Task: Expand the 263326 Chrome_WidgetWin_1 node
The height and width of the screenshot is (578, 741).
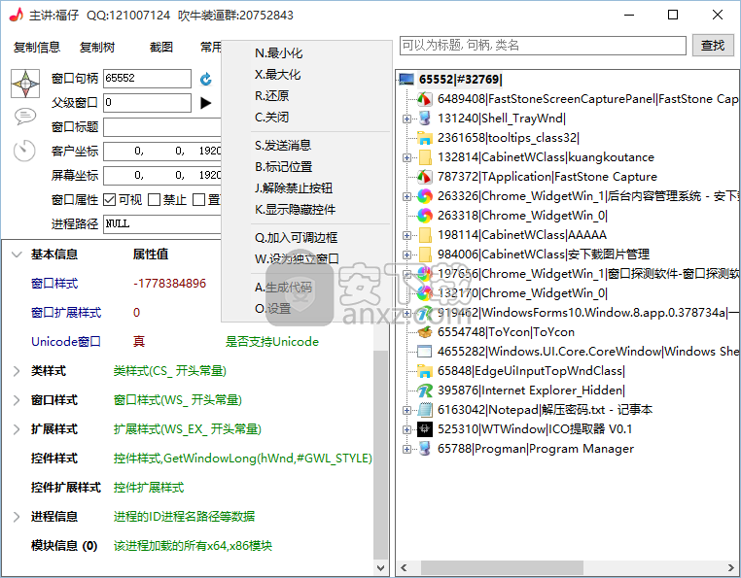Action: pos(406,196)
